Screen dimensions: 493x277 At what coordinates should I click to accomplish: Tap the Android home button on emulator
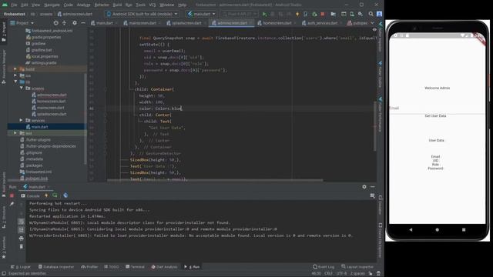(437, 229)
